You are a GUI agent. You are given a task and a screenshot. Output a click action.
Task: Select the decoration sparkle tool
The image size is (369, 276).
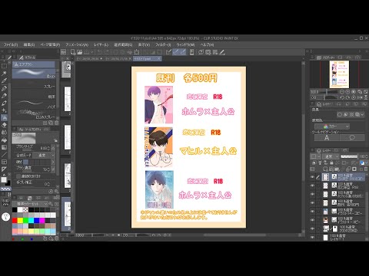click(4, 110)
